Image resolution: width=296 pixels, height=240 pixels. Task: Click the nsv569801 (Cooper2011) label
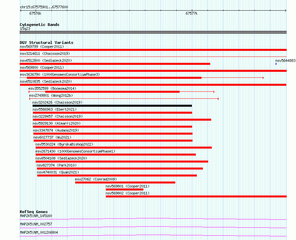coord(127,186)
